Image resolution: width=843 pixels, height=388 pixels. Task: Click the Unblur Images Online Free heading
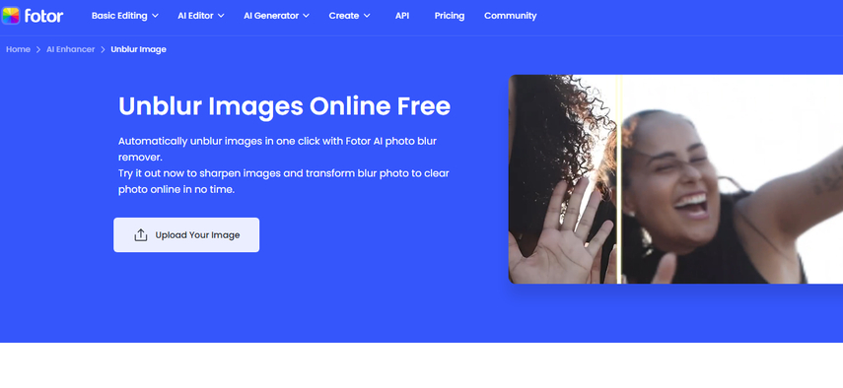(284, 106)
